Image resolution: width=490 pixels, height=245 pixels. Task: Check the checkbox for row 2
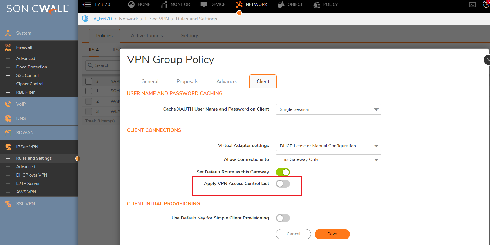[x=89, y=101]
